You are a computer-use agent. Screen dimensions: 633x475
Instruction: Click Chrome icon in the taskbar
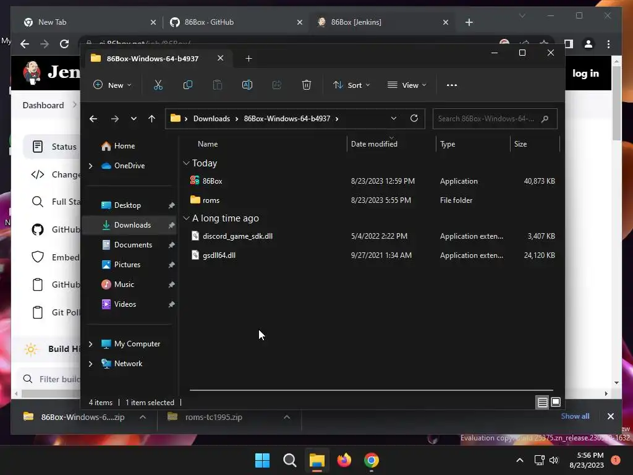(x=372, y=460)
